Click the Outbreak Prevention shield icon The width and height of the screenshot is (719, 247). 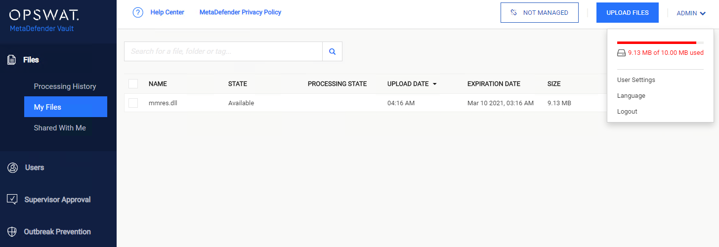tap(12, 232)
